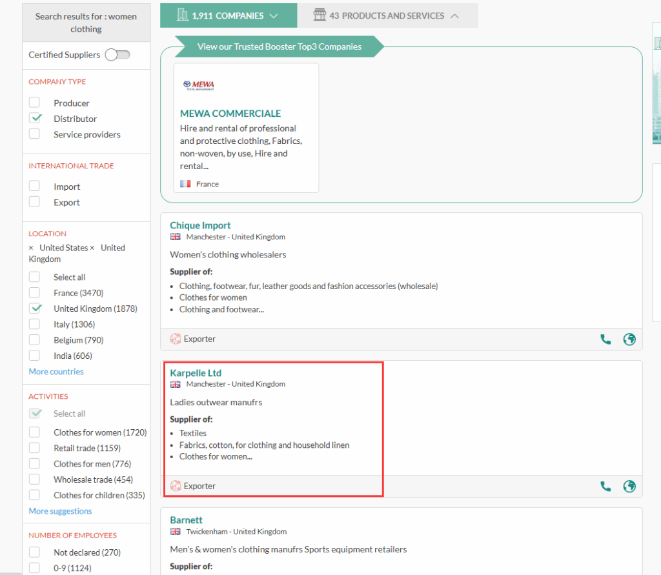The width and height of the screenshot is (661, 575).
Task: Open the Chique Import company page
Action: pyautogui.click(x=200, y=225)
